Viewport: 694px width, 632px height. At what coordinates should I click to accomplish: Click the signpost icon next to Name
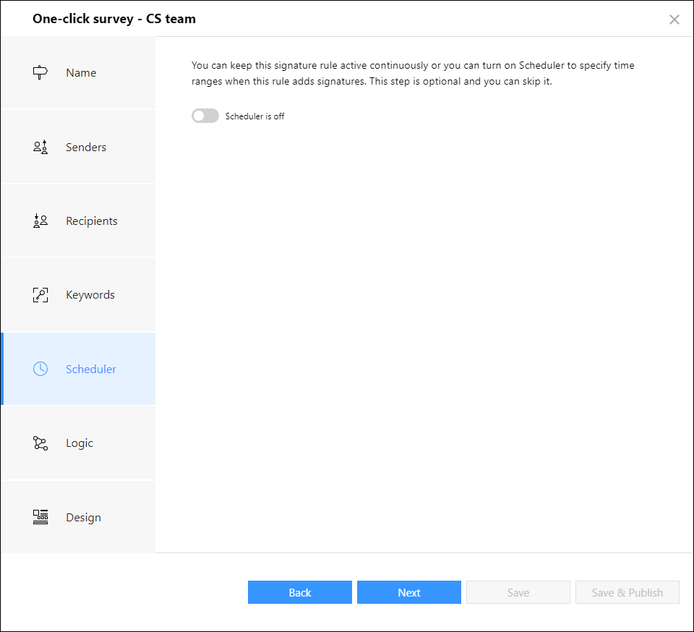(x=40, y=72)
